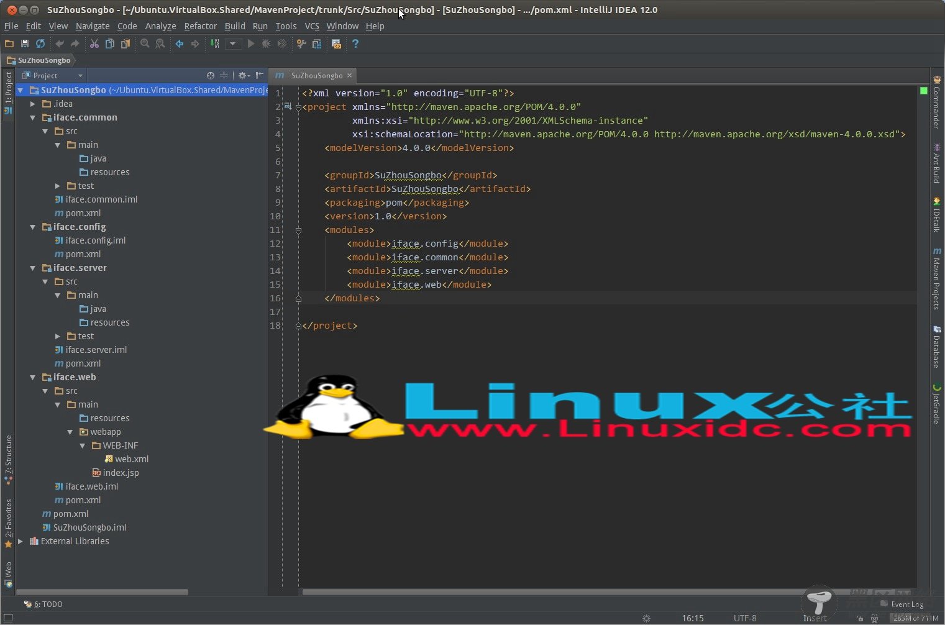
Task: Click the green inspection status square
Action: [x=923, y=91]
